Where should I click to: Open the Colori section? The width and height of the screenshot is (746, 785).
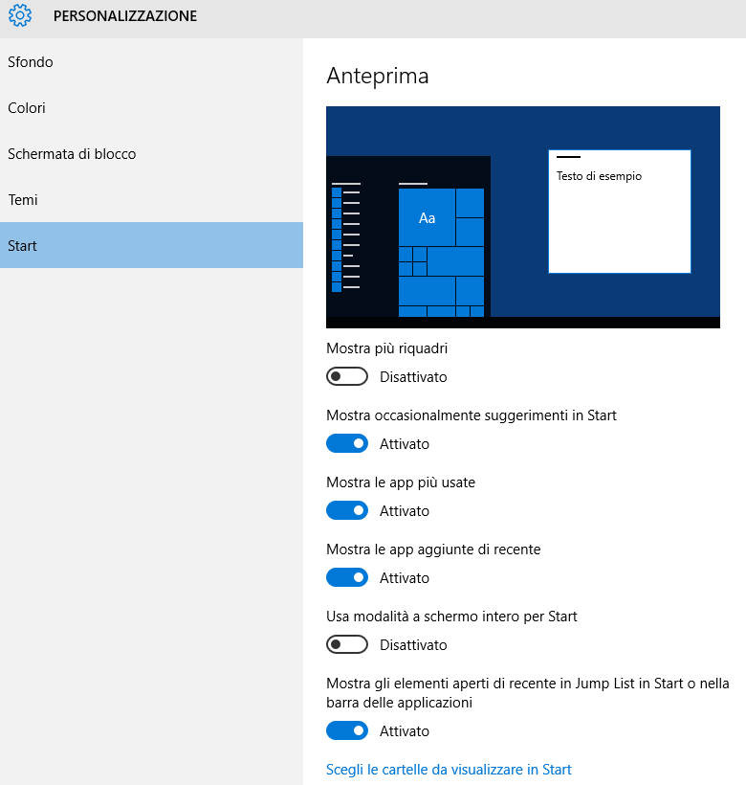[151, 108]
